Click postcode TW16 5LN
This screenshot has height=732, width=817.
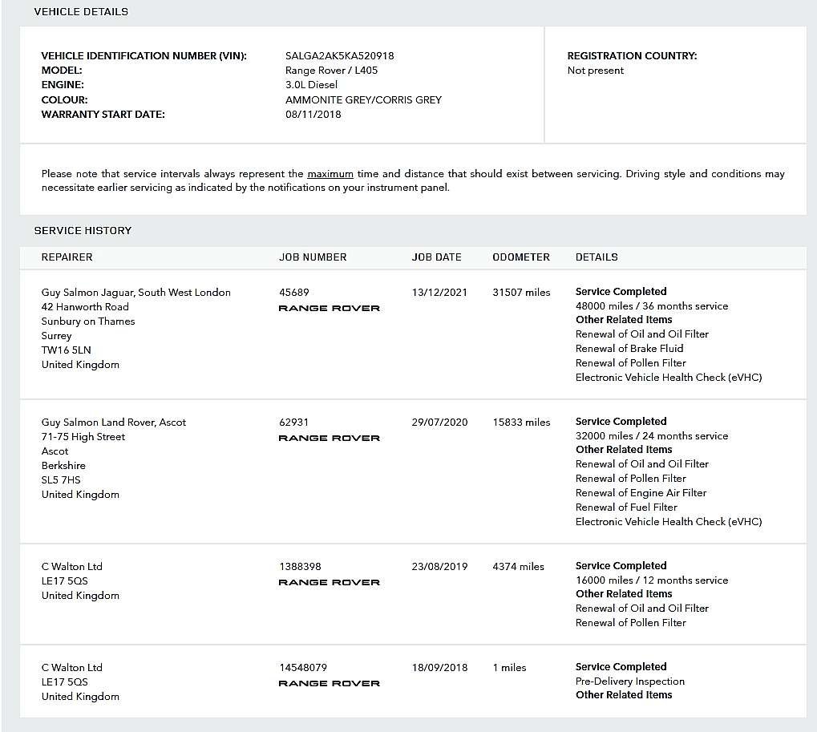(x=67, y=350)
